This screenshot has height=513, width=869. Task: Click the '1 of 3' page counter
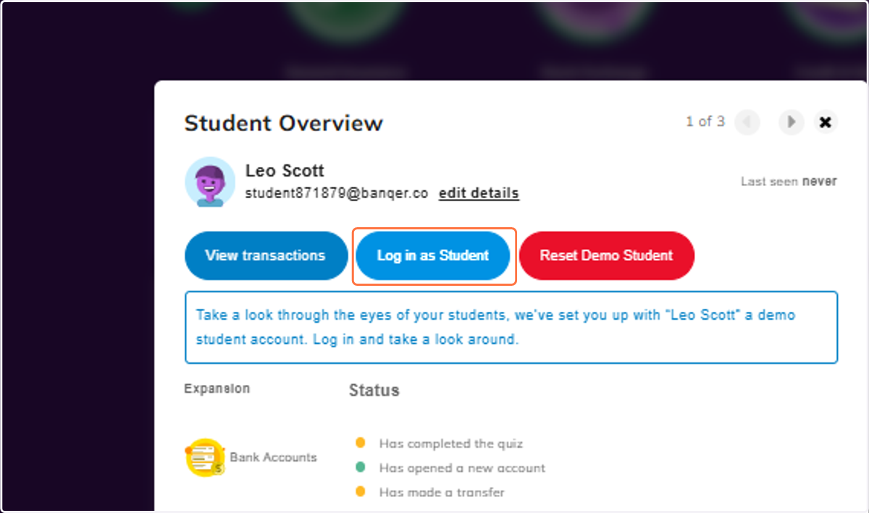705,122
